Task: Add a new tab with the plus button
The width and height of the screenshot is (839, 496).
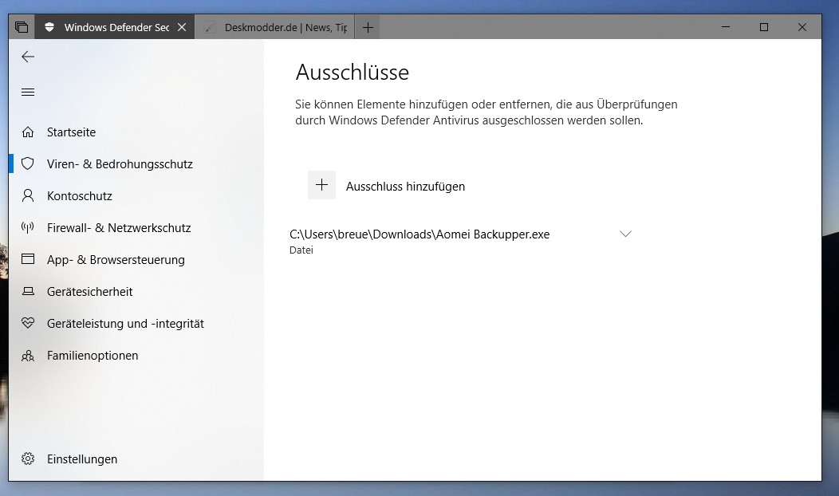Action: (x=368, y=27)
